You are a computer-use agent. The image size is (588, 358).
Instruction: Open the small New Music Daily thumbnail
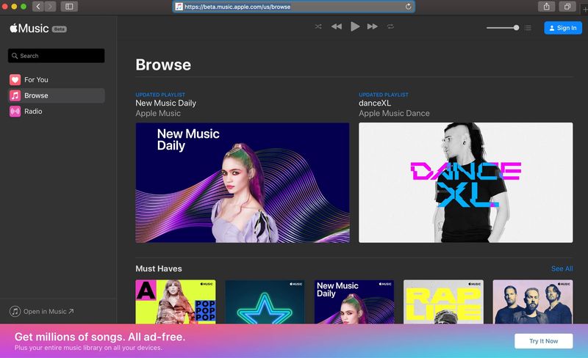[x=354, y=302]
